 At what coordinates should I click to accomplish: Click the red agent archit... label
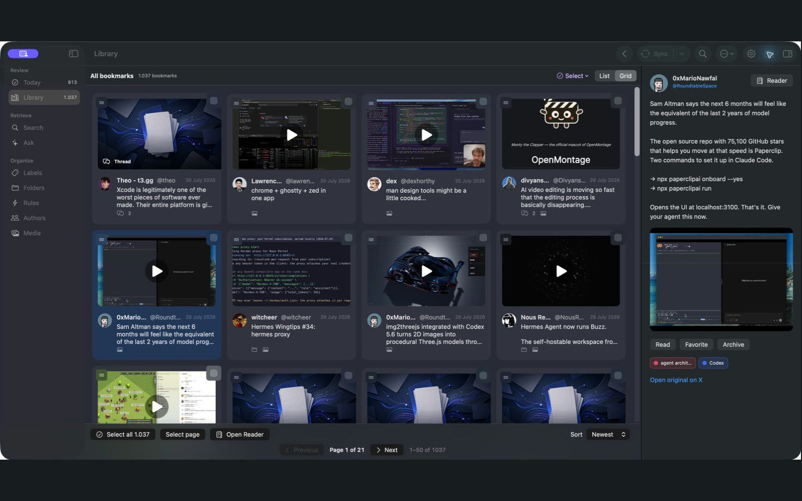(x=673, y=363)
